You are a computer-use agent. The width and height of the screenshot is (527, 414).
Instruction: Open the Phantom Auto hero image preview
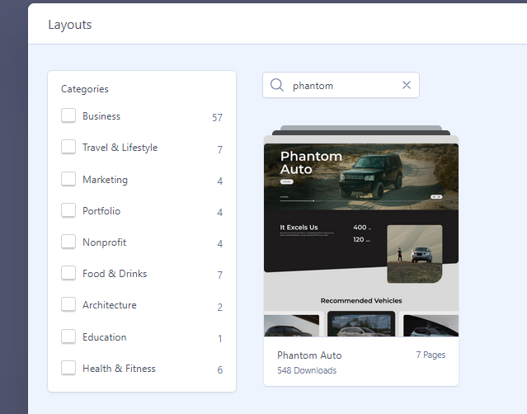pos(360,177)
